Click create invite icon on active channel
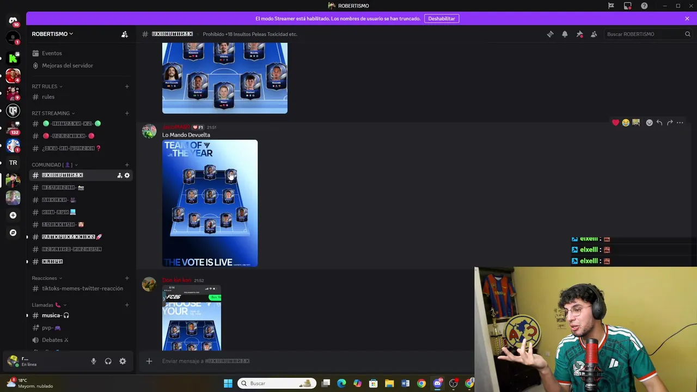 pyautogui.click(x=119, y=175)
